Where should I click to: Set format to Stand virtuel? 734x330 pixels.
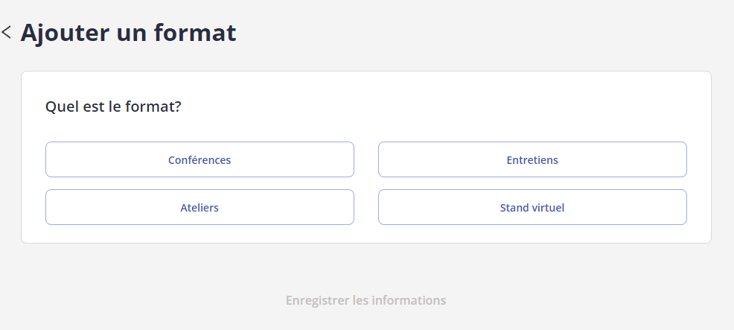click(x=532, y=207)
